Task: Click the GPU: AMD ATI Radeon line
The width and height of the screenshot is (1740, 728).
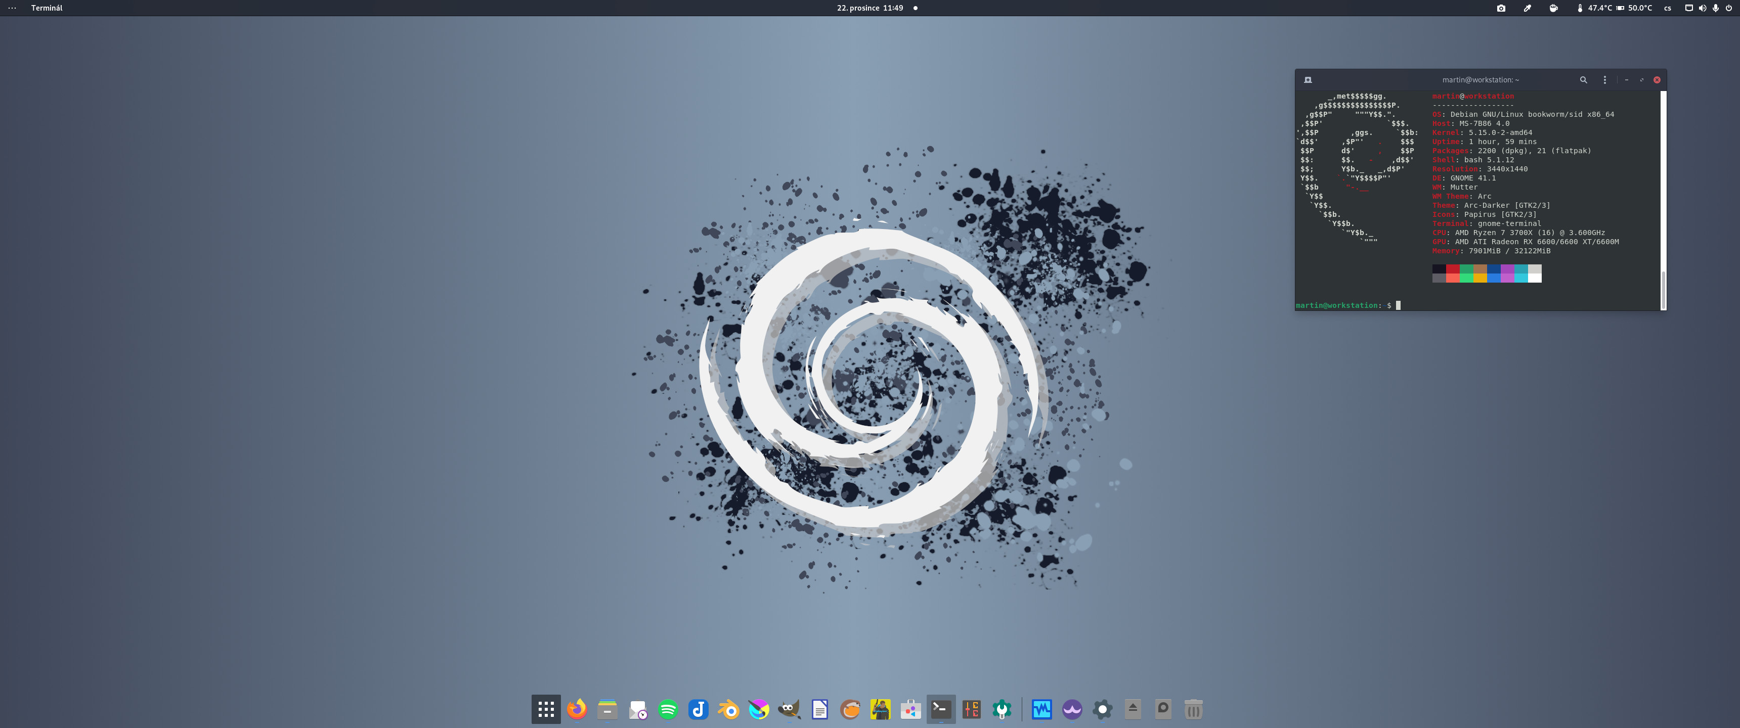Action: [1525, 242]
